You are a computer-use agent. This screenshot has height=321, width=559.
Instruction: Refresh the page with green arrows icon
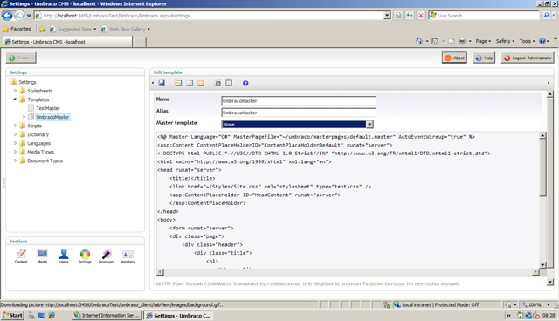[x=410, y=16]
